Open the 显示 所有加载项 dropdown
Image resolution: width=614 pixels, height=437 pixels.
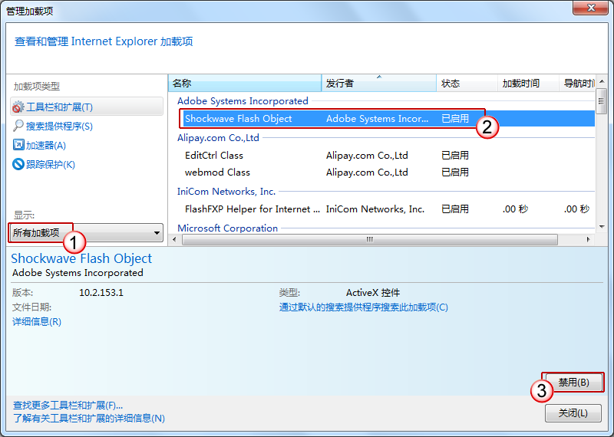point(86,233)
